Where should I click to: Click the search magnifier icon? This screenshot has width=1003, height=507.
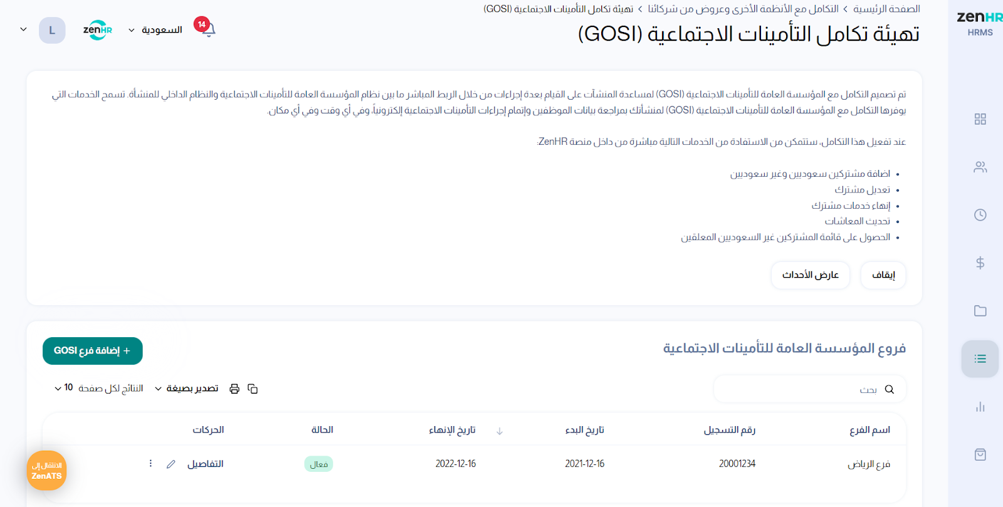point(889,389)
